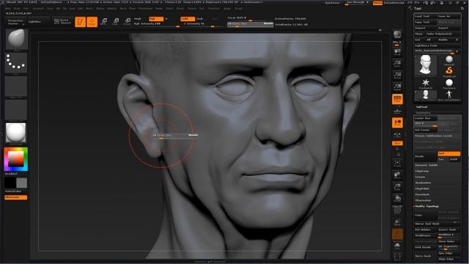469x264 pixels.
Task: Click the AAHalf icon
Action: pyautogui.click(x=397, y=87)
